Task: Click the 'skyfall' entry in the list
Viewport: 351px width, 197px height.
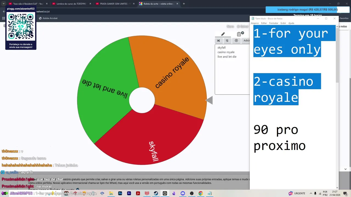Action: pos(222,48)
